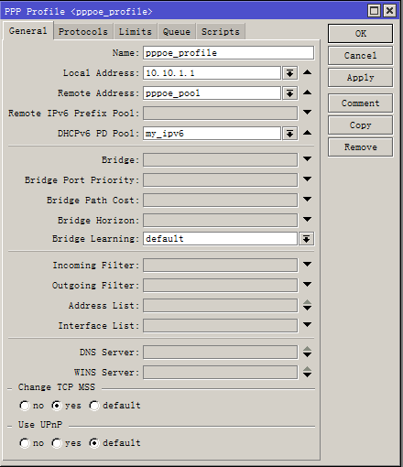Remove the pppoe_profile
The image size is (403, 467).
pyautogui.click(x=360, y=147)
